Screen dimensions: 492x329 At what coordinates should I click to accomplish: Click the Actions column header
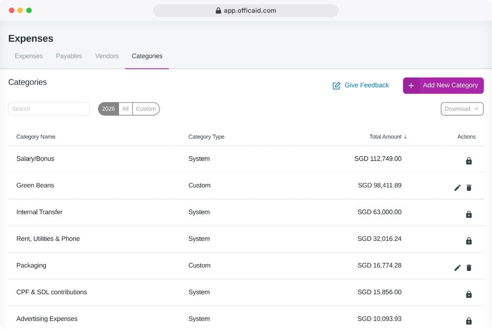[466, 137]
